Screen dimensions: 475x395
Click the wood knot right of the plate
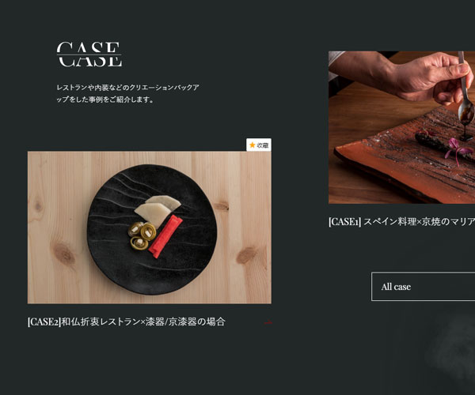246,254
